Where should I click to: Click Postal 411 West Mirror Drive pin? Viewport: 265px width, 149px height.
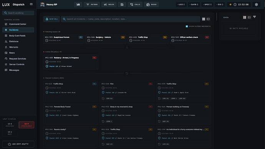tap(159, 138)
